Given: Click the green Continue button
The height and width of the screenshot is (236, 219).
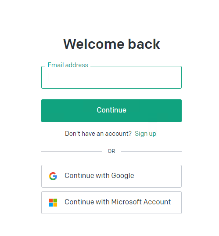Looking at the screenshot, I should tap(111, 111).
